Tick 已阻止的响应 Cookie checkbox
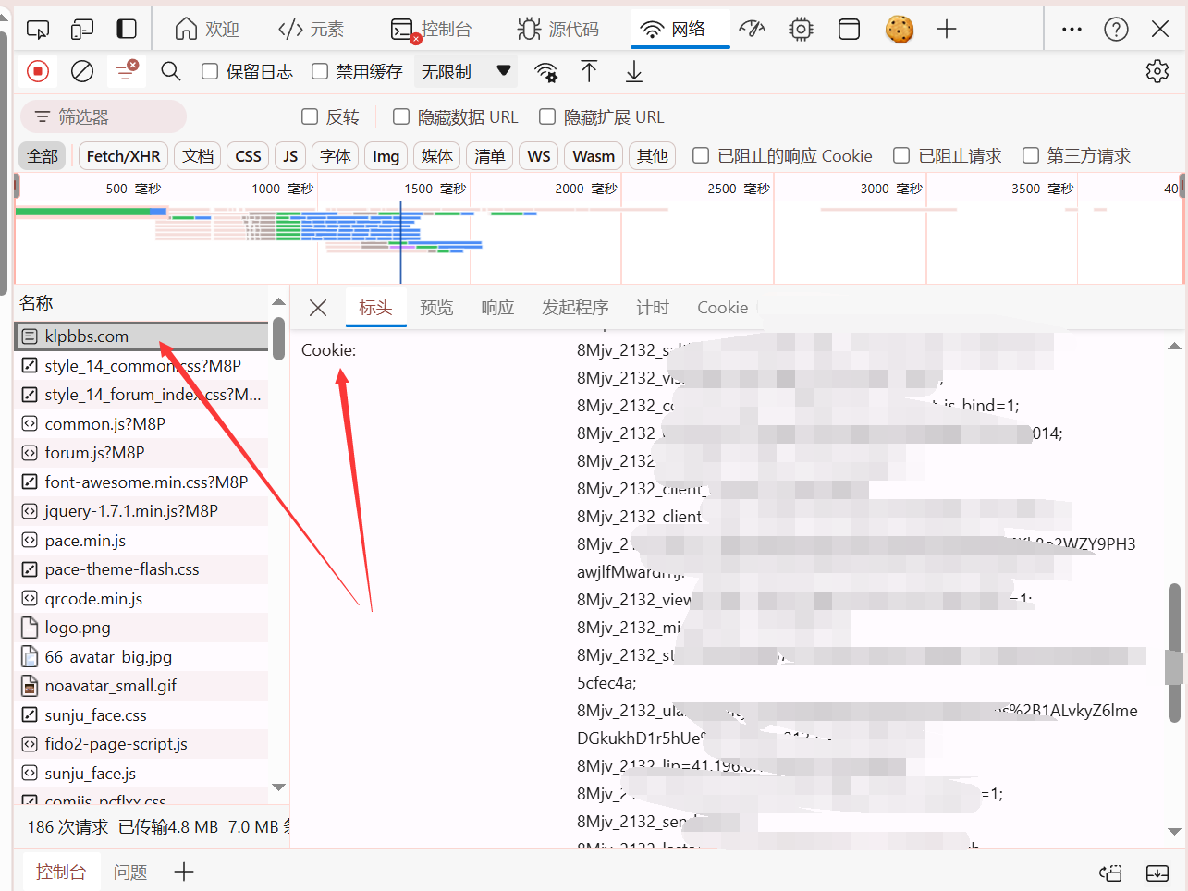 (701, 155)
